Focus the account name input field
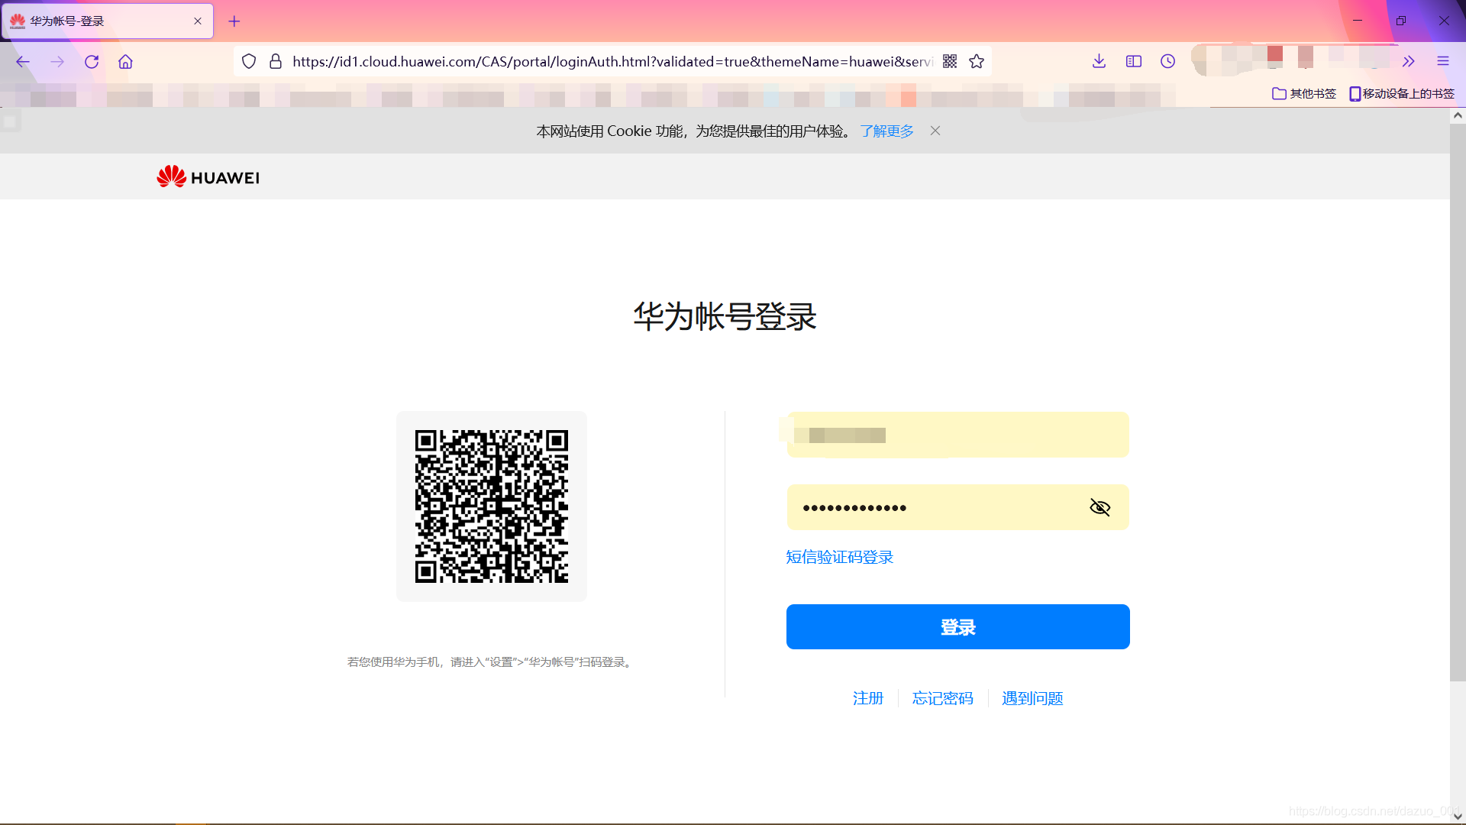 tap(957, 435)
